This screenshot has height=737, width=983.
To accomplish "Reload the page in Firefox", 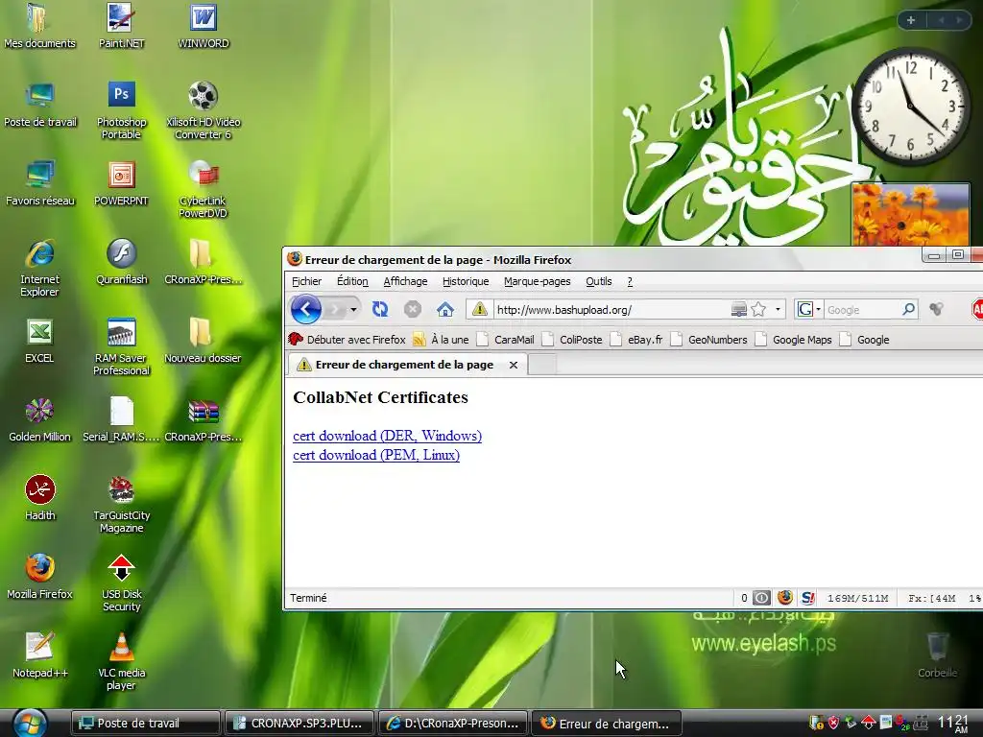I will coord(380,309).
